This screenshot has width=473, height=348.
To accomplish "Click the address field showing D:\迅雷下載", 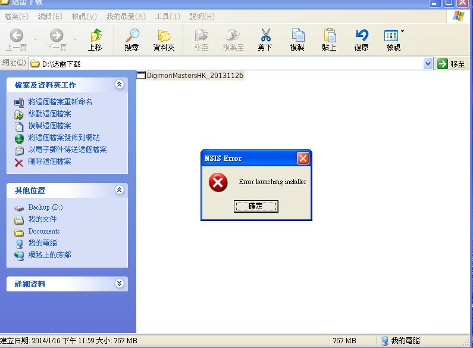I will pyautogui.click(x=226, y=63).
